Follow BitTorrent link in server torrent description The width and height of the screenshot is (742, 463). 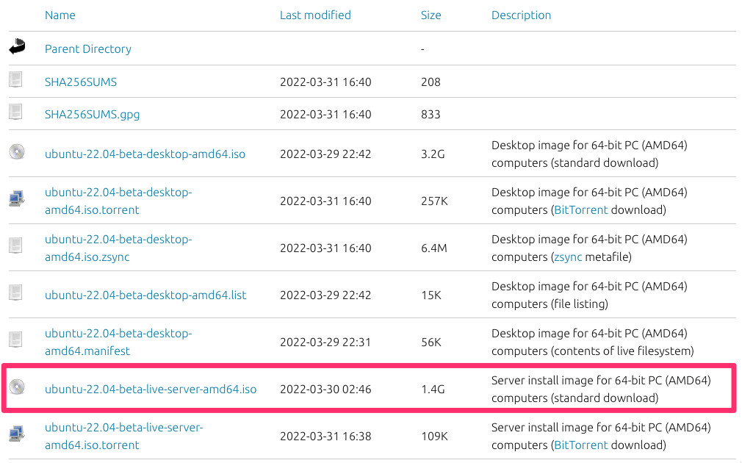(580, 445)
